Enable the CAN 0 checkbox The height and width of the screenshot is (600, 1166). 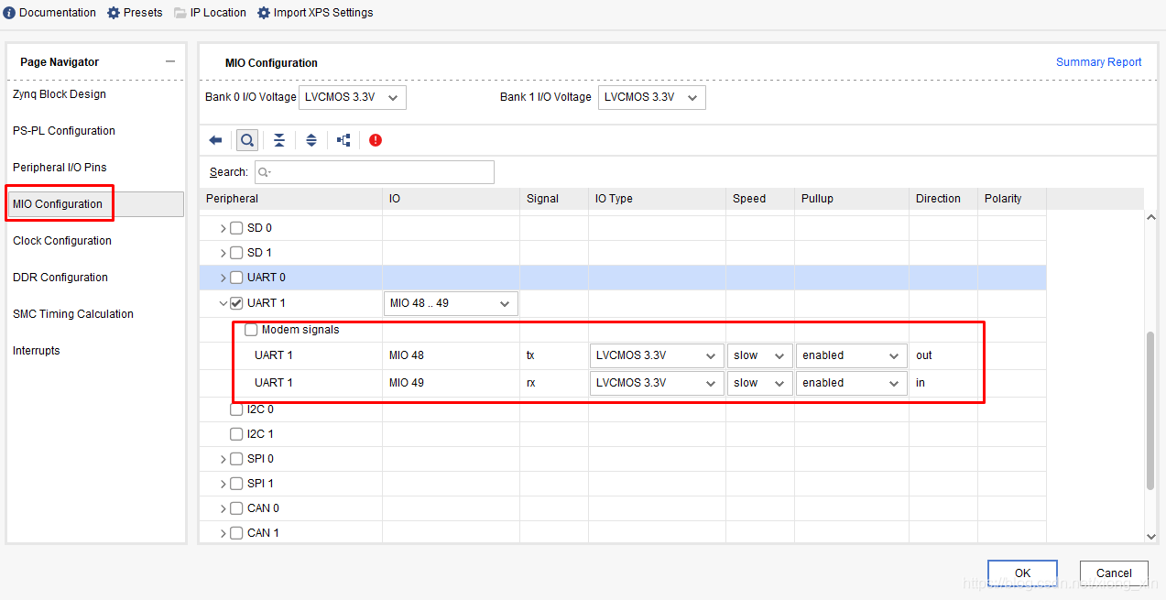pyautogui.click(x=236, y=508)
